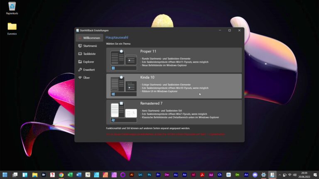Launch Word from the taskbar
Viewport: 319px width, 179px height.
click(79, 175)
